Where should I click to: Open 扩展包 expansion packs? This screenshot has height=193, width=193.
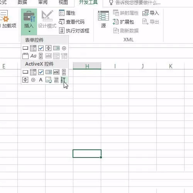click(123, 22)
